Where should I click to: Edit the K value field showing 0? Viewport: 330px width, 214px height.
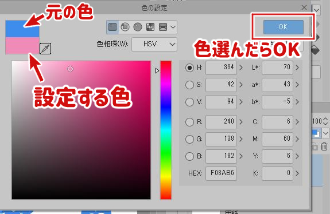pyautogui.click(x=277, y=173)
